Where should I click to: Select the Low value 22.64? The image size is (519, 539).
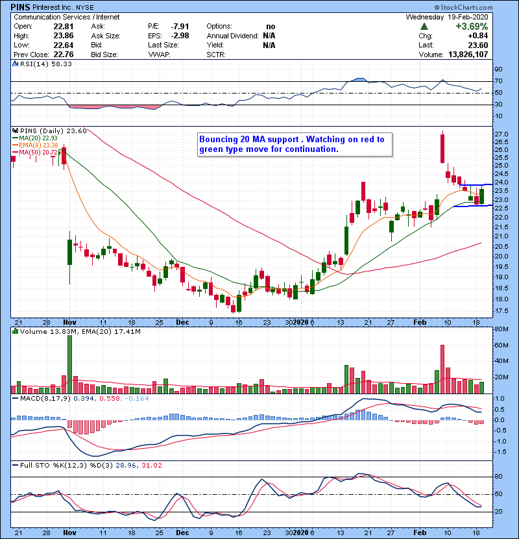pyautogui.click(x=64, y=45)
